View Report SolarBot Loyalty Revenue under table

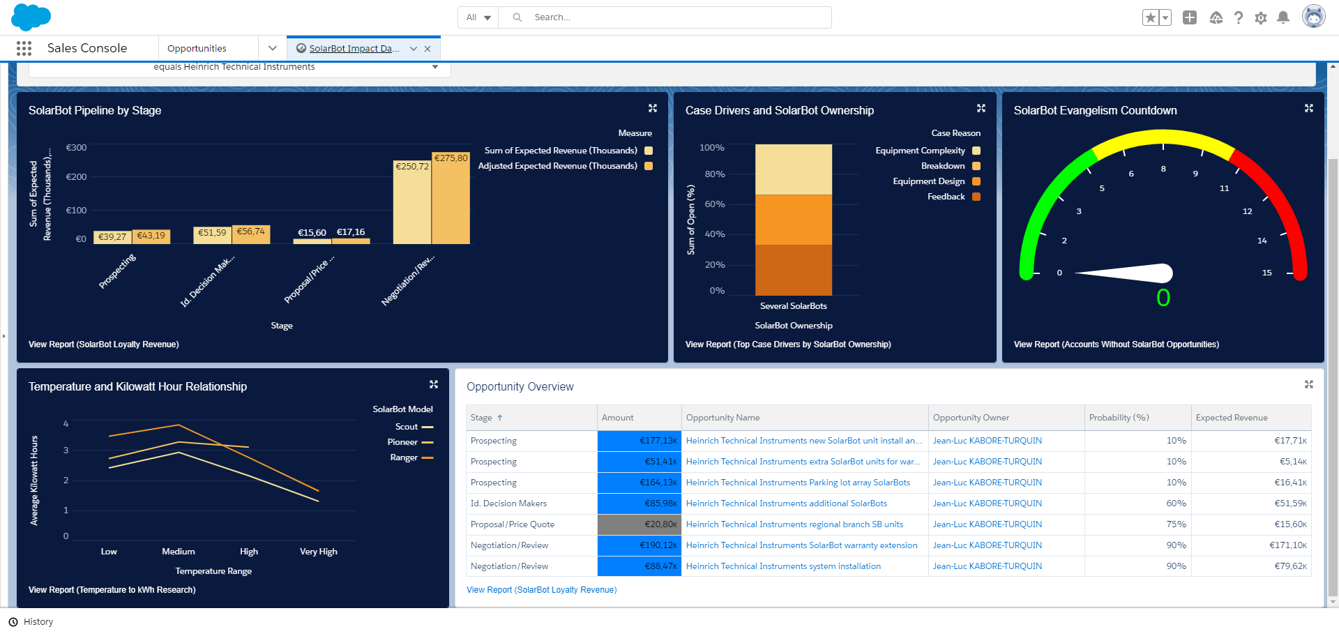pyautogui.click(x=541, y=590)
